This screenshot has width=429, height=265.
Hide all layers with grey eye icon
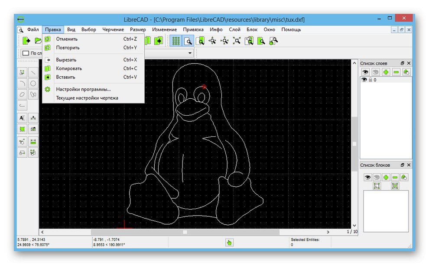[x=375, y=72]
